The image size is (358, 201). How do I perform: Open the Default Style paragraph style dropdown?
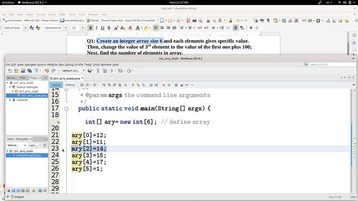(25, 28)
